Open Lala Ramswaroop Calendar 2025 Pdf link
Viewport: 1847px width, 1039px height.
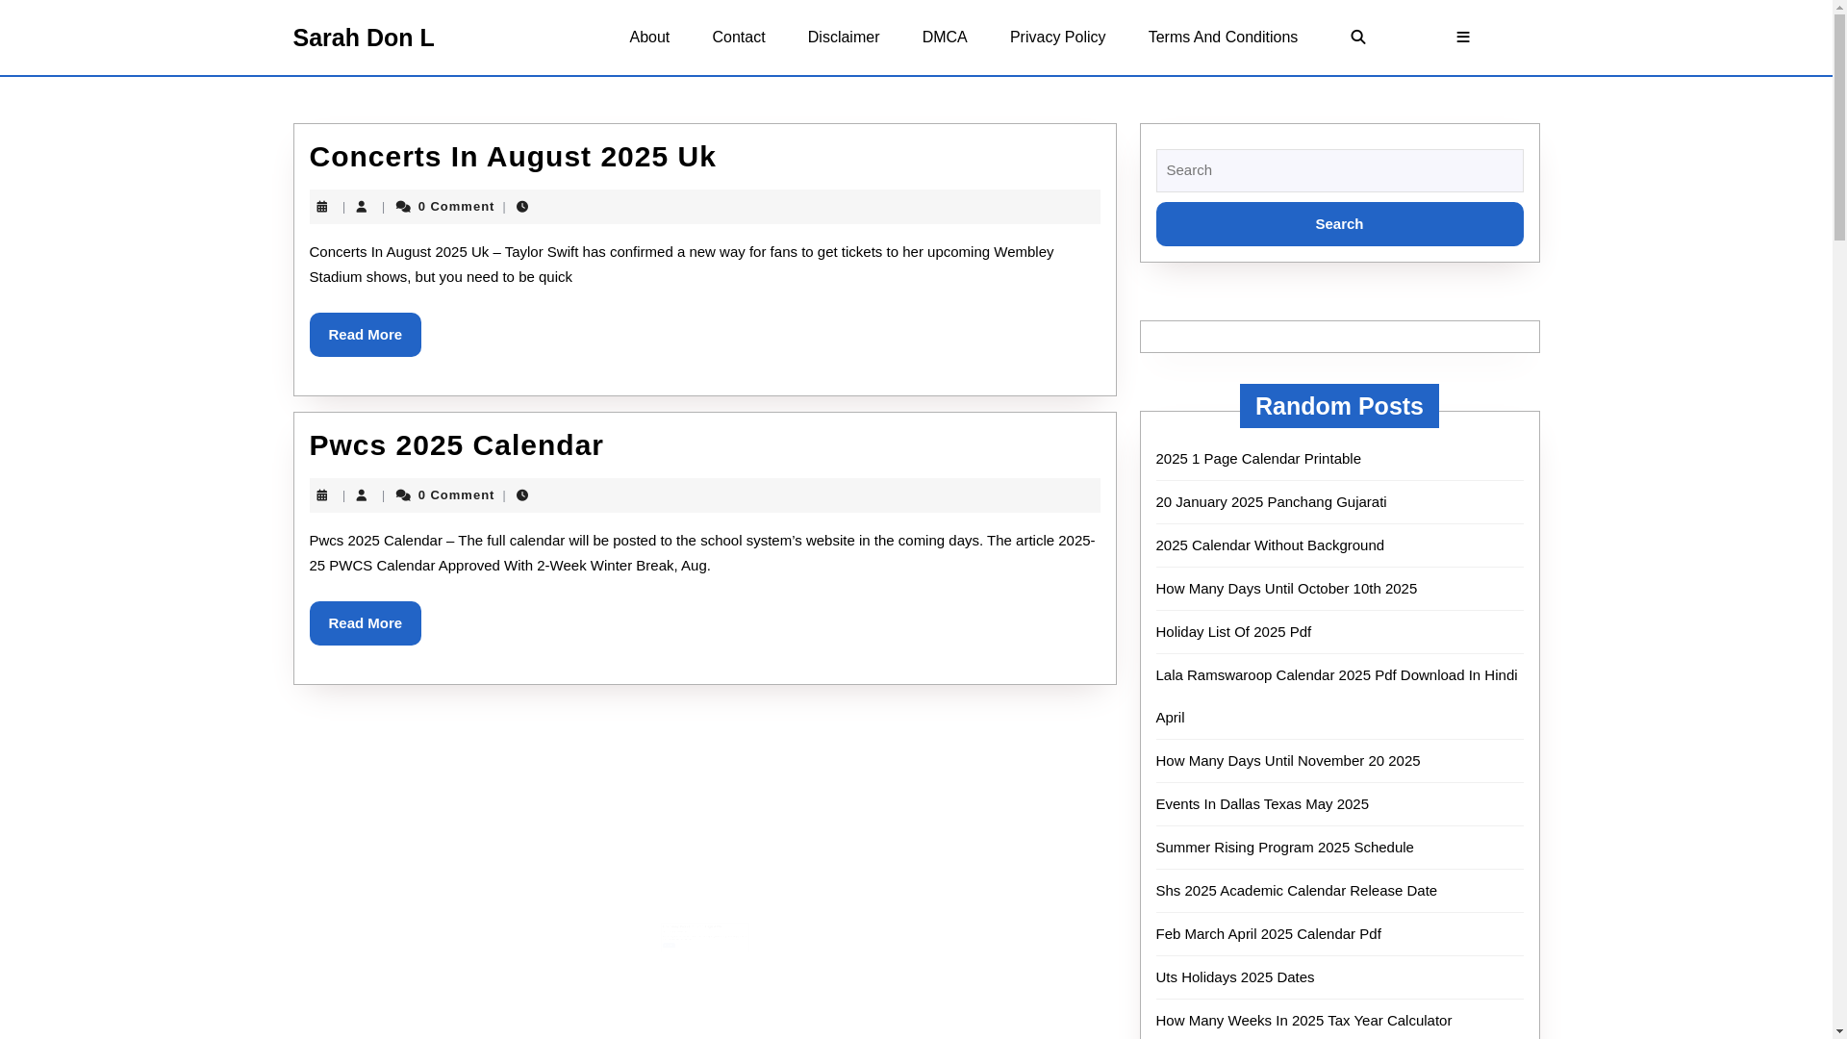pyautogui.click(x=1336, y=696)
